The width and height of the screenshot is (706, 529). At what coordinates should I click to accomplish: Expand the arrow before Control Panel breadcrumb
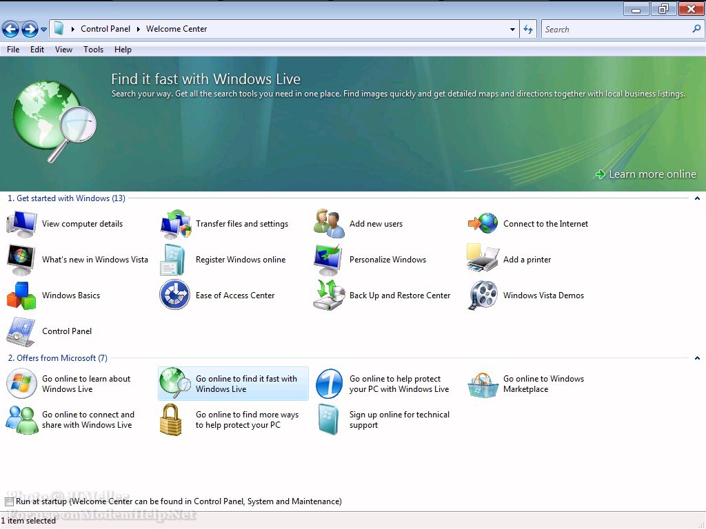[73, 29]
